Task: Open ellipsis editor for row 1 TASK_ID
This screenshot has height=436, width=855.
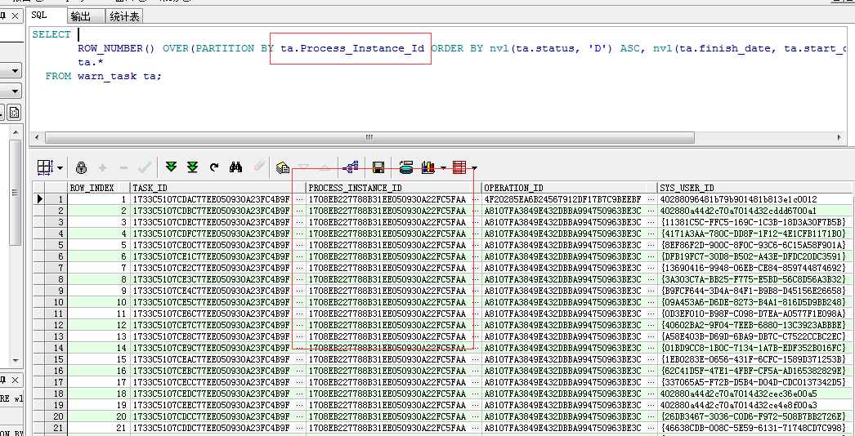Action: pyautogui.click(x=299, y=199)
